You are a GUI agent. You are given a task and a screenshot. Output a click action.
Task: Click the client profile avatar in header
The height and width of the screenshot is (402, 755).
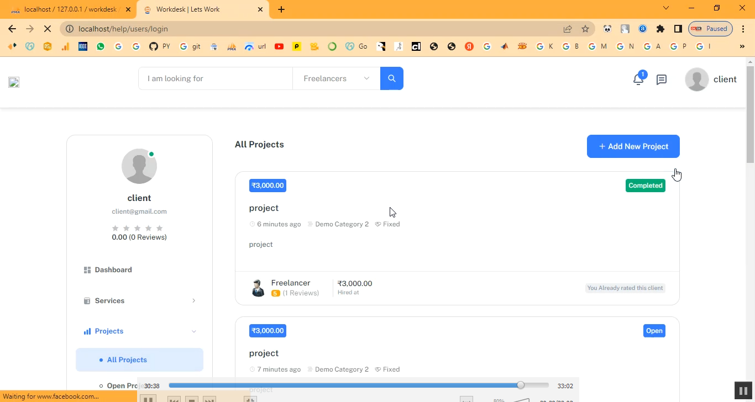point(696,80)
